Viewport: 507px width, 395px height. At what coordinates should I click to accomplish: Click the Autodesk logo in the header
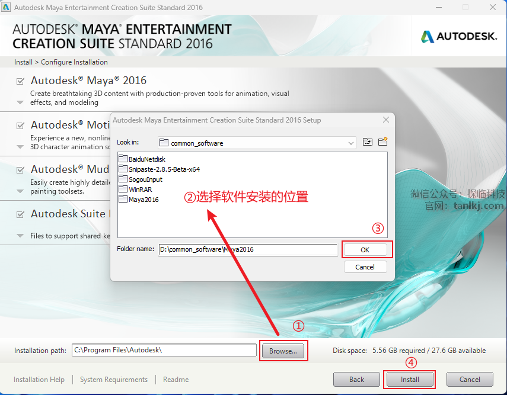458,36
